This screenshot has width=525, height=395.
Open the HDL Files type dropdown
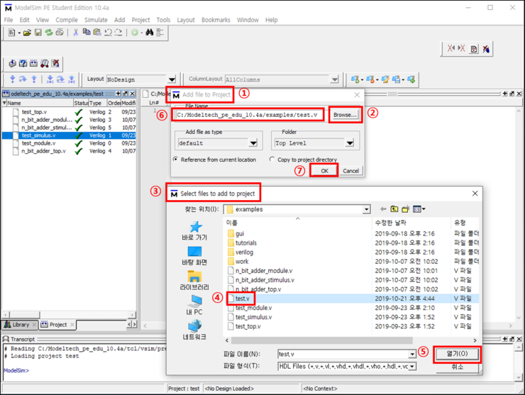(412, 367)
